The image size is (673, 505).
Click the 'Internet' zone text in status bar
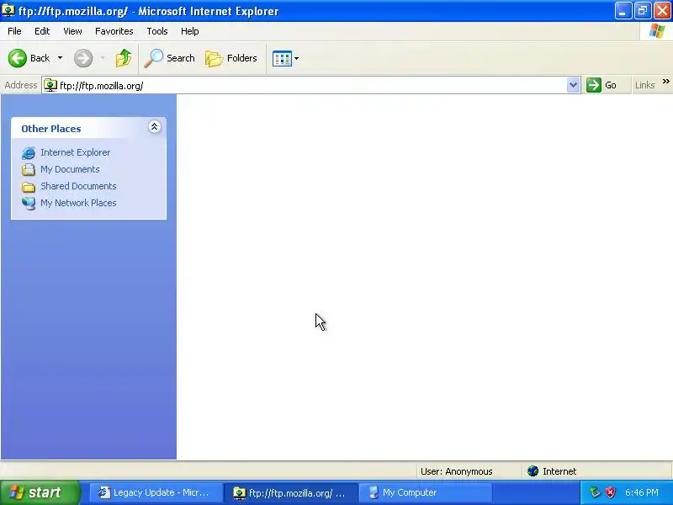pos(559,471)
